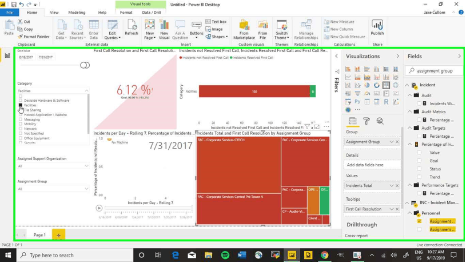The image size is (466, 263).
Task: Check the Network category box
Action: click(21, 129)
